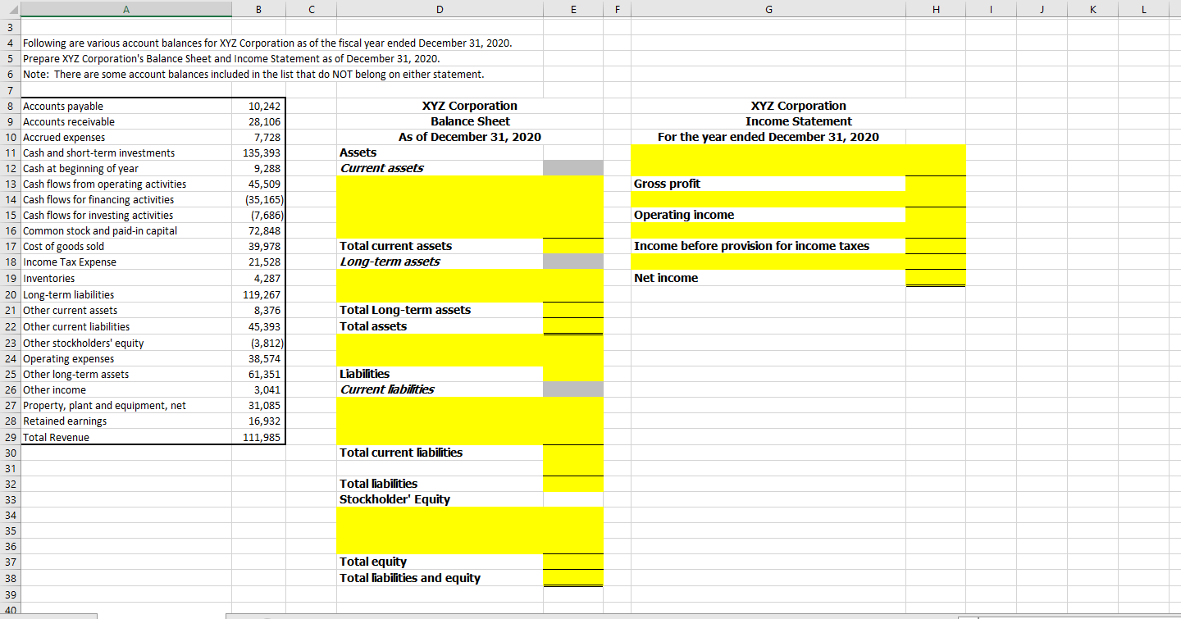Select row 8 by clicking its row number
This screenshot has height=619, width=1181.
(x=10, y=106)
